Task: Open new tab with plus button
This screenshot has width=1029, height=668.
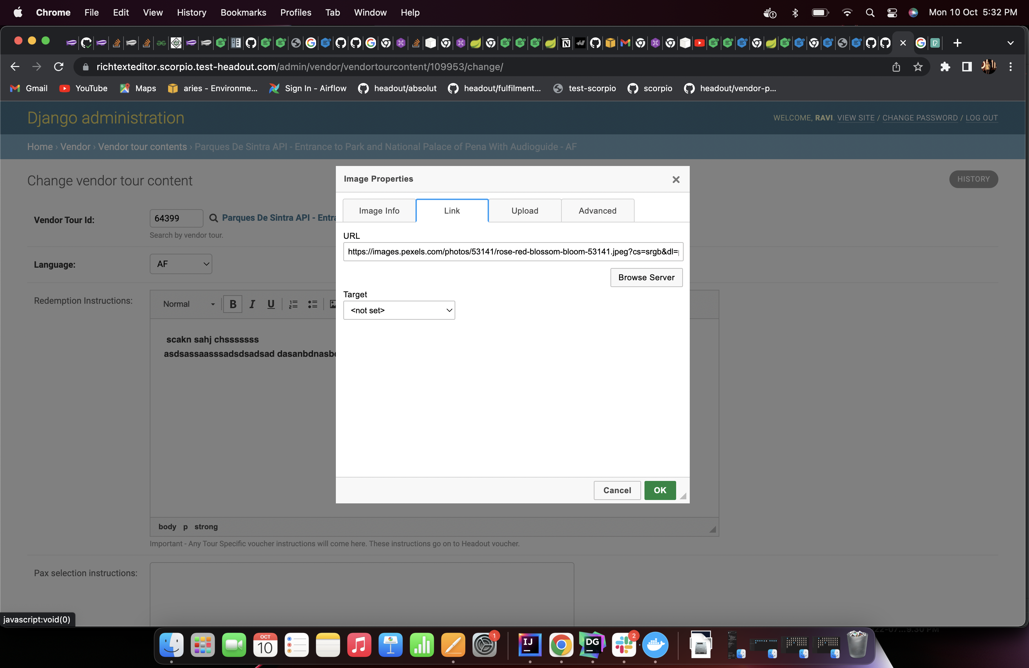Action: (x=957, y=43)
